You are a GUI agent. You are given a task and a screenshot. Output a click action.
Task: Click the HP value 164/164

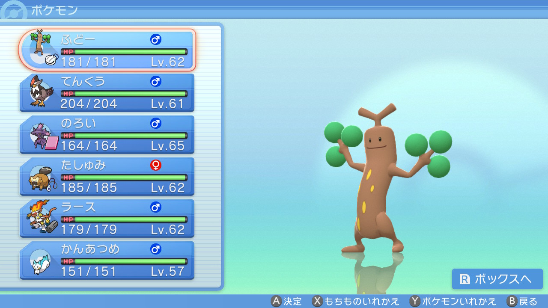coord(89,146)
